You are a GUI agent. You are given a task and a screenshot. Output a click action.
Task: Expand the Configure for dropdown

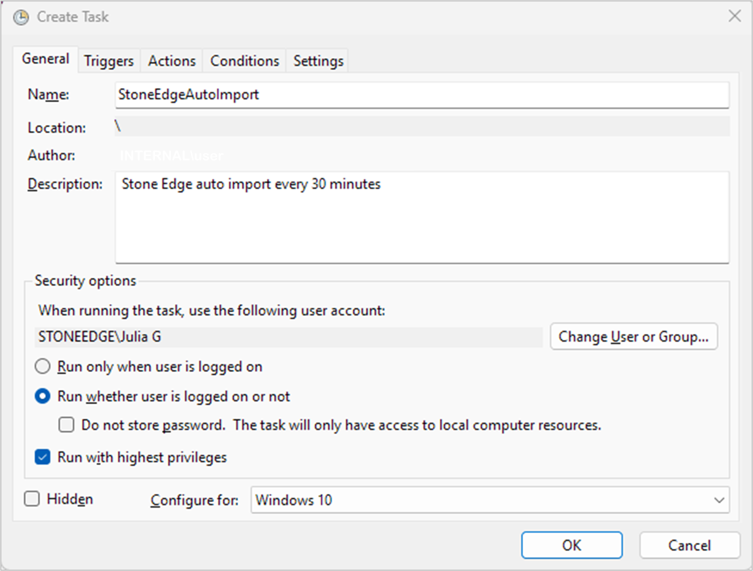tap(490, 500)
